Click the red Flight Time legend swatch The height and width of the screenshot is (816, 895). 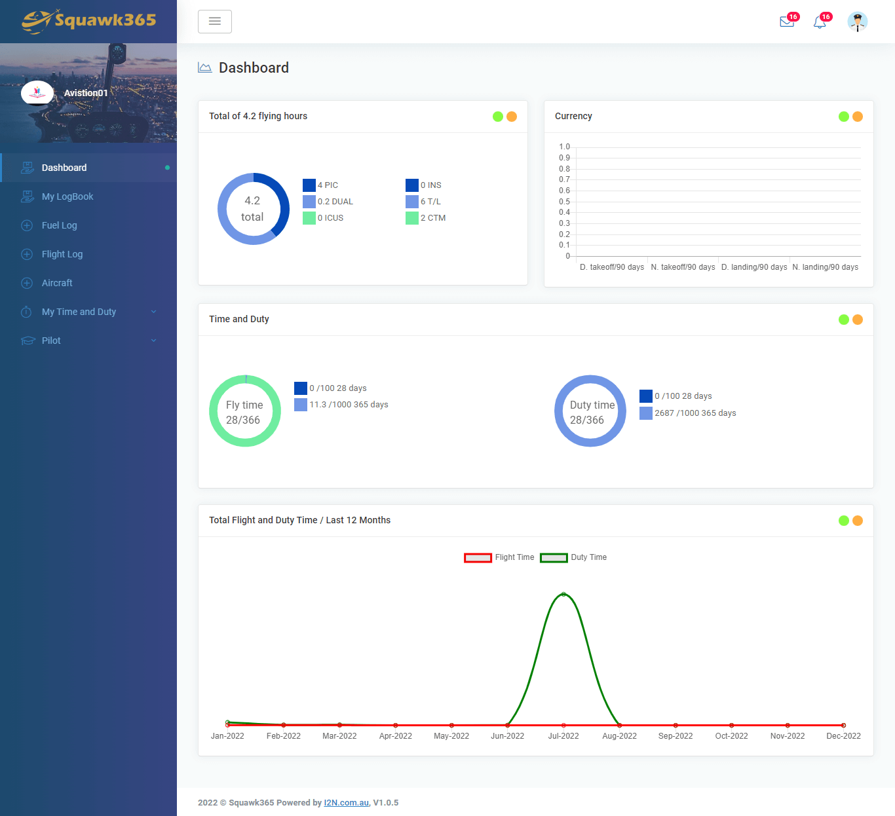coord(478,557)
